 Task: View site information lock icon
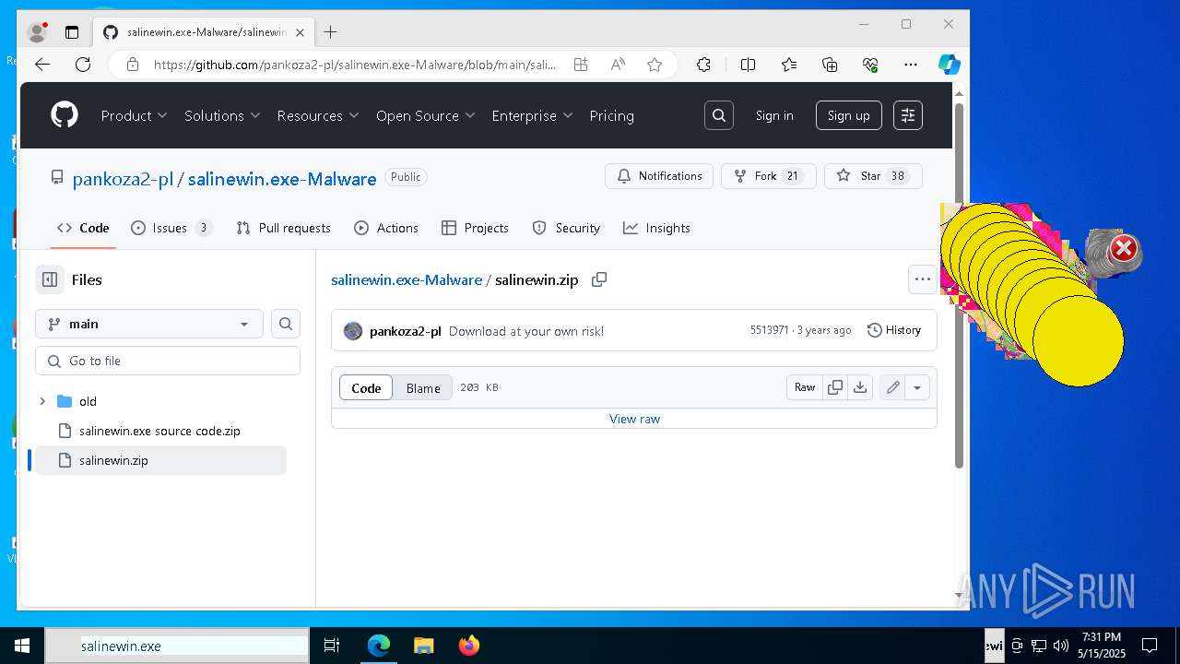[x=133, y=65]
